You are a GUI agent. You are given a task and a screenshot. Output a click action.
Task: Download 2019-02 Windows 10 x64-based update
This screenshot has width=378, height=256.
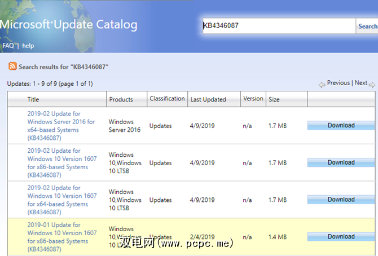pos(341,200)
